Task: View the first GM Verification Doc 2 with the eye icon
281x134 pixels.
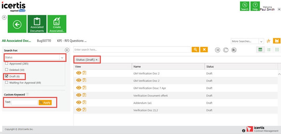Action: tap(79, 73)
